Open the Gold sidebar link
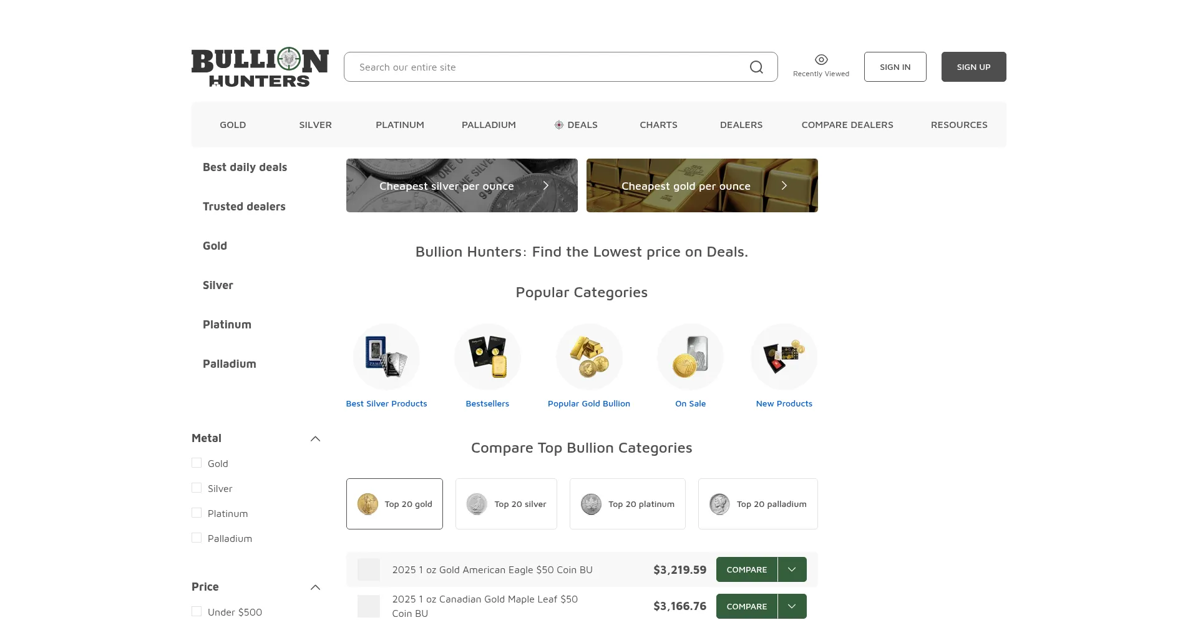 click(x=215, y=246)
